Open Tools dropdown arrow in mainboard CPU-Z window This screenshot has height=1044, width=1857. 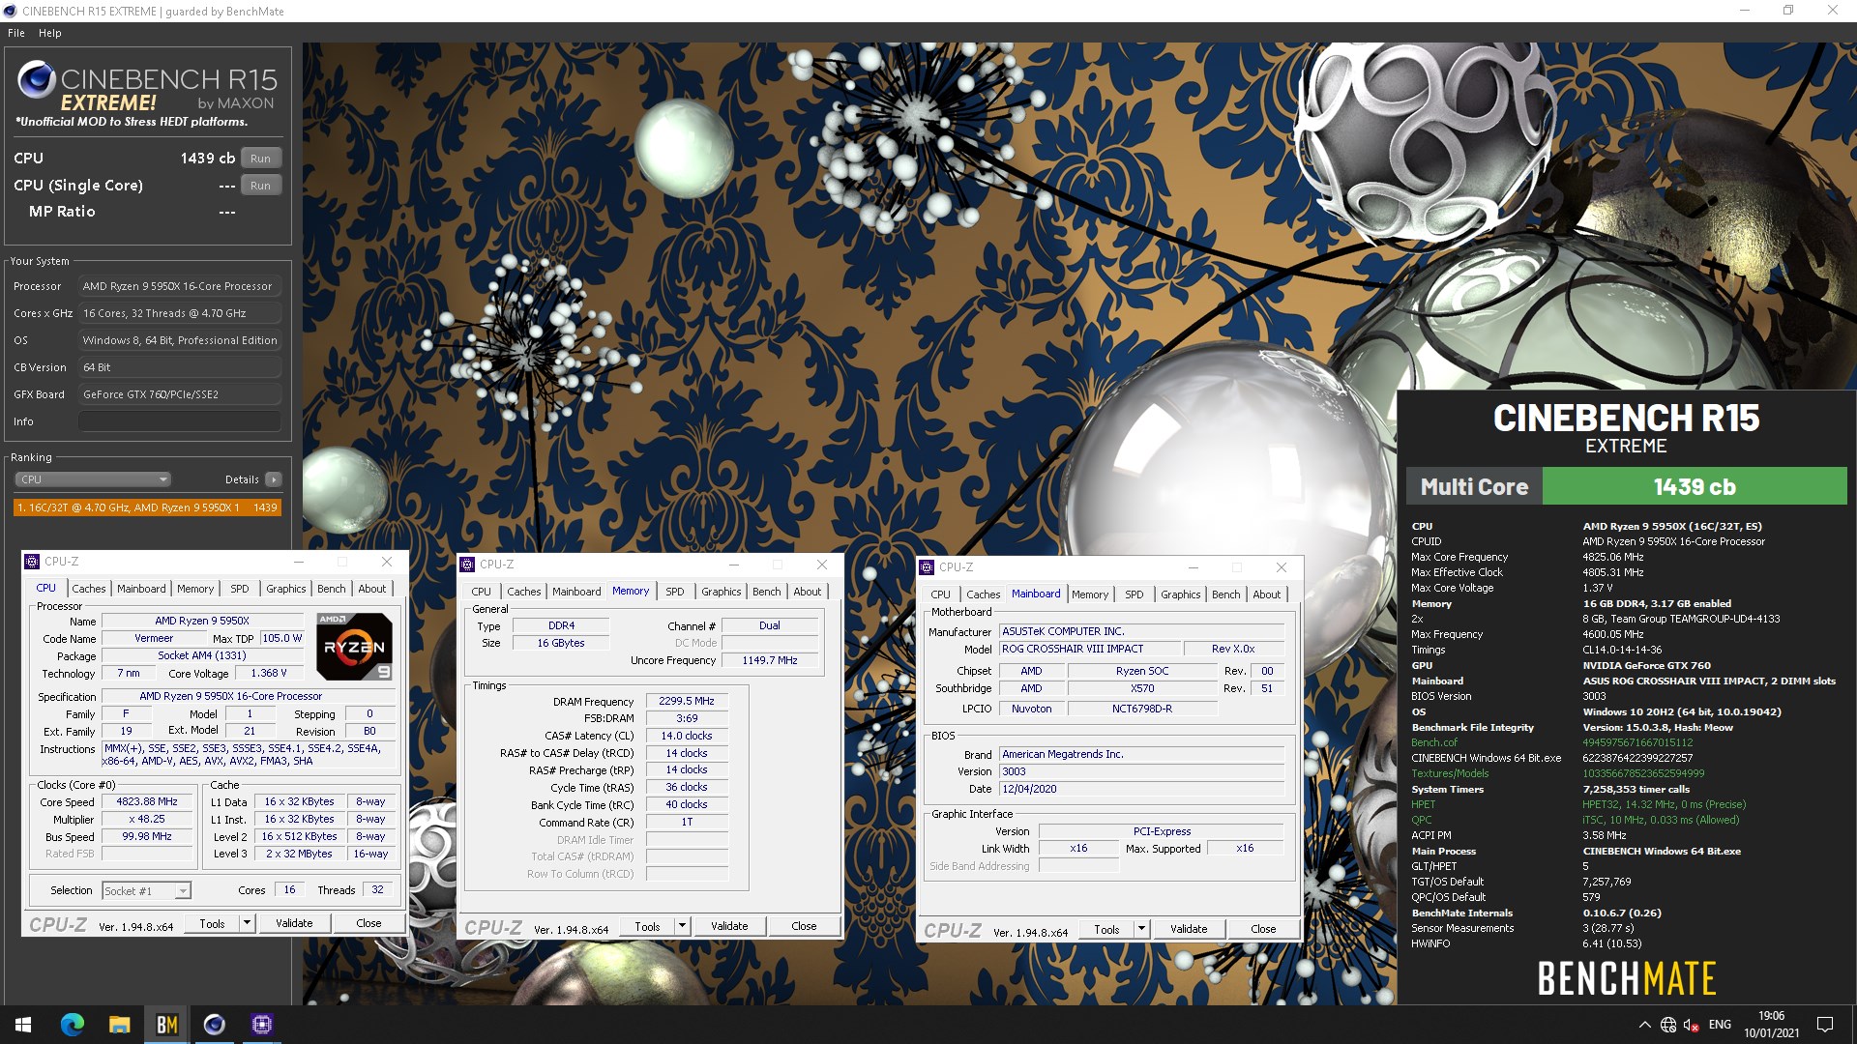(1141, 930)
